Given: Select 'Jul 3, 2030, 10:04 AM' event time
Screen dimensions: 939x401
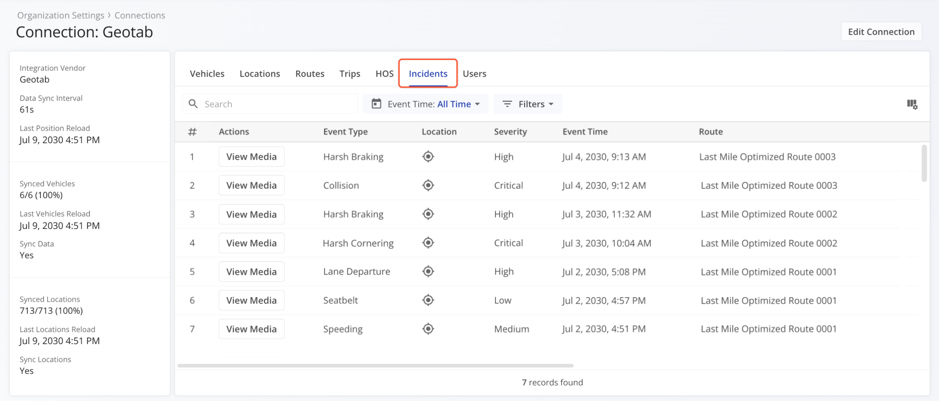Looking at the screenshot, I should (x=607, y=243).
